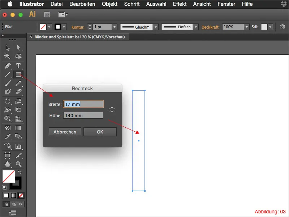Select the Rotate tool
The width and height of the screenshot is (289, 217).
click(x=8, y=101)
